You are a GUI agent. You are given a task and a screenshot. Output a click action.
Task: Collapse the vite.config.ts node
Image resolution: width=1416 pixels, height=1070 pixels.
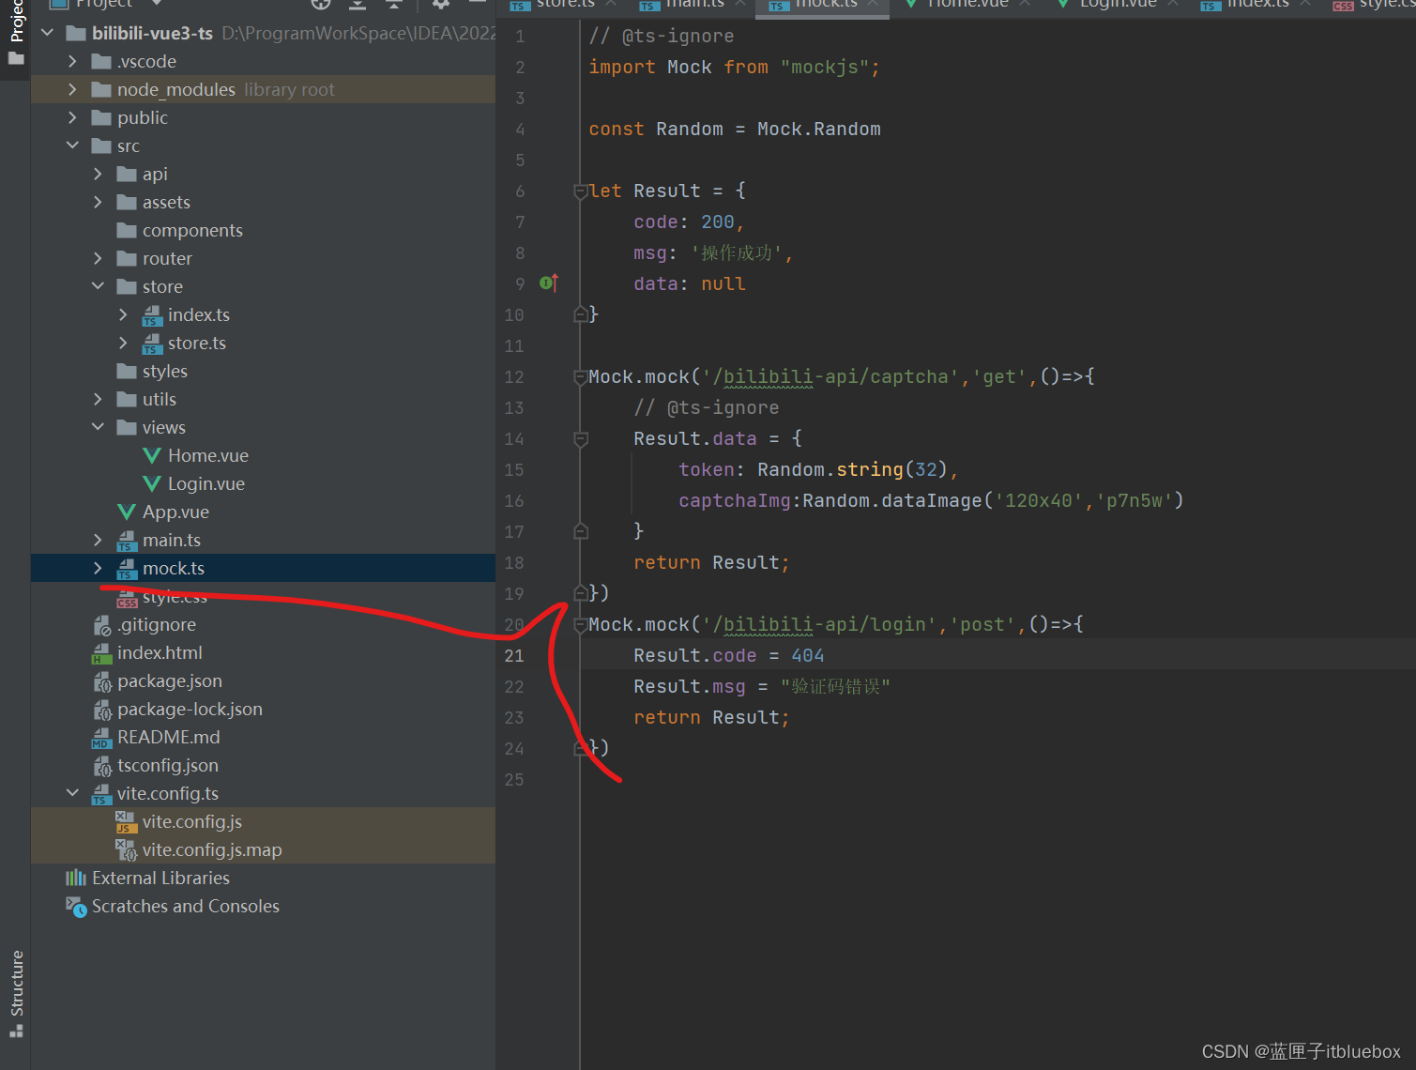[x=72, y=794]
